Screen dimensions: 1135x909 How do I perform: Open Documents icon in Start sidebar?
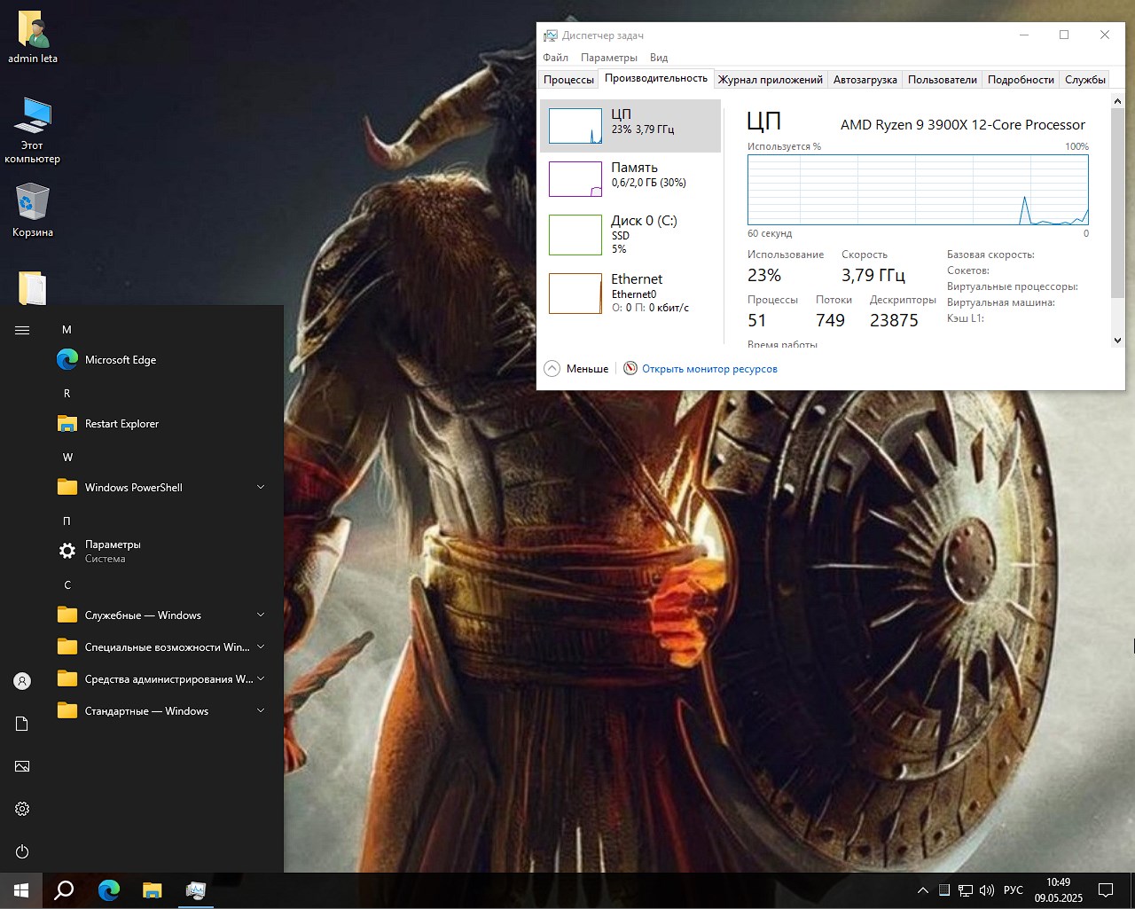(x=22, y=724)
